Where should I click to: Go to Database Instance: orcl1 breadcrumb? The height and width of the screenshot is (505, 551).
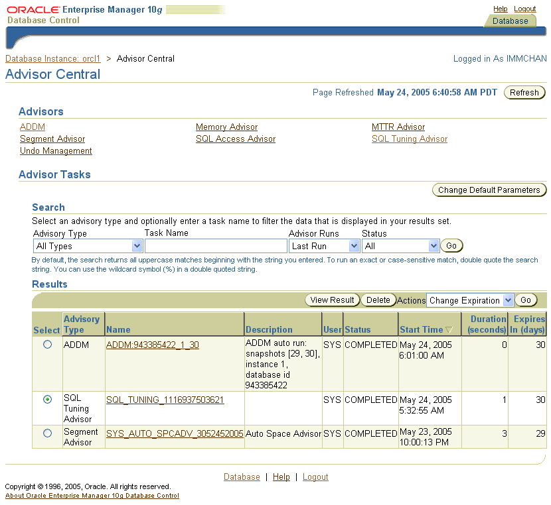(x=52, y=59)
